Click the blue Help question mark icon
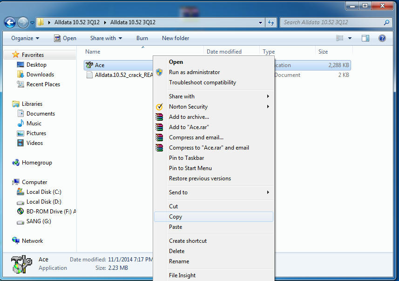This screenshot has height=281, width=399. coord(382,38)
